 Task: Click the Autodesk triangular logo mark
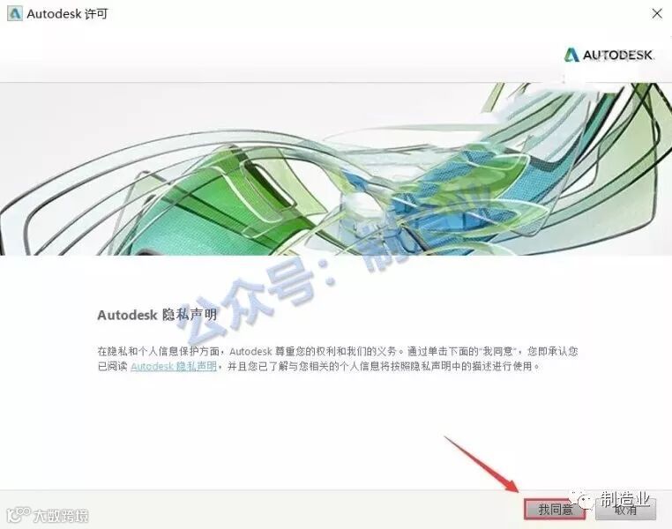pyautogui.click(x=571, y=56)
